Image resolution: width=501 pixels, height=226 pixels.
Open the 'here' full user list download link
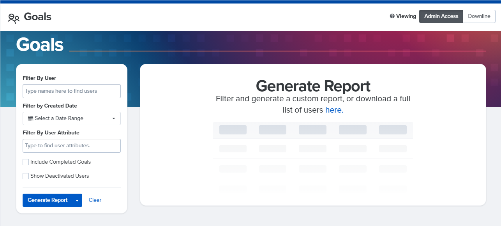(334, 110)
